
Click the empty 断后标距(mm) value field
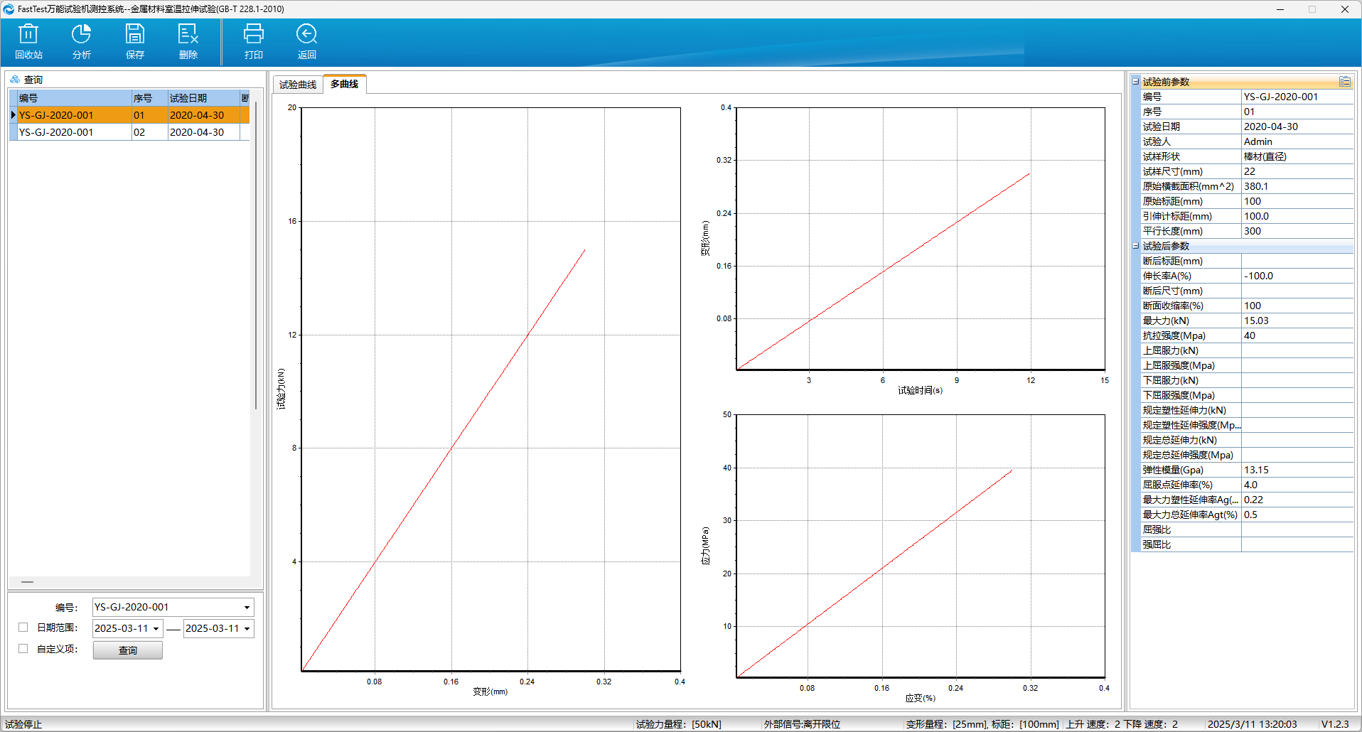[x=1297, y=261]
